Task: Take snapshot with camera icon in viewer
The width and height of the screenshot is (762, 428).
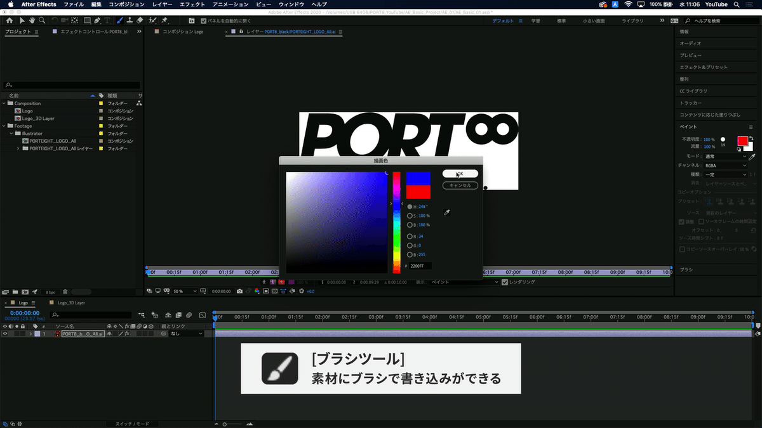Action: (239, 291)
